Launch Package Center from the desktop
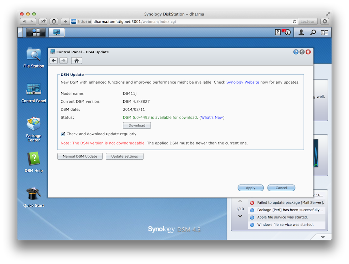Screen dimensions: 349x264 click(34, 129)
